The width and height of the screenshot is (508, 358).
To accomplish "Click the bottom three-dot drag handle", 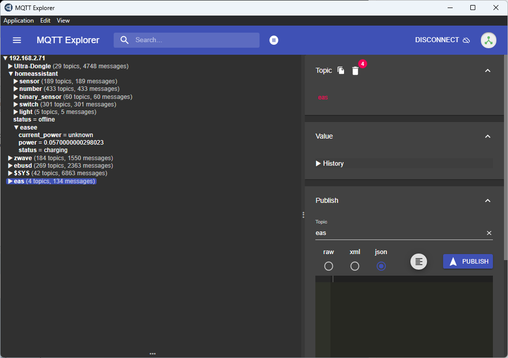I will tap(152, 354).
